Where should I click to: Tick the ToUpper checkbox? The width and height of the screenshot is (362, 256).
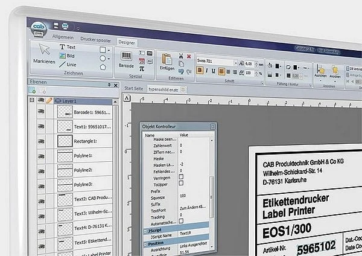[x=181, y=183]
